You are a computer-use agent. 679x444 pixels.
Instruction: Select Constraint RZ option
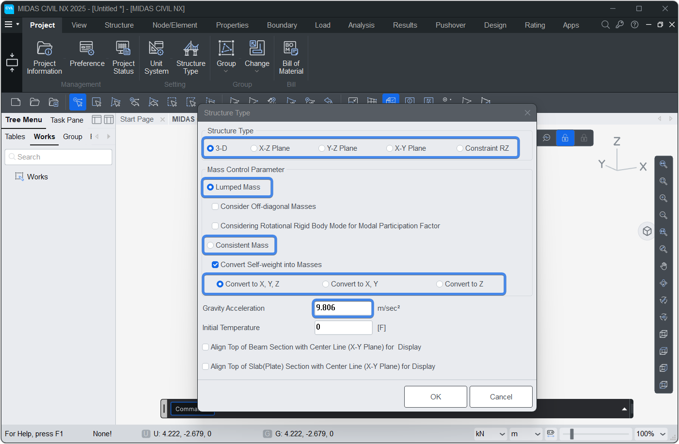click(x=483, y=148)
